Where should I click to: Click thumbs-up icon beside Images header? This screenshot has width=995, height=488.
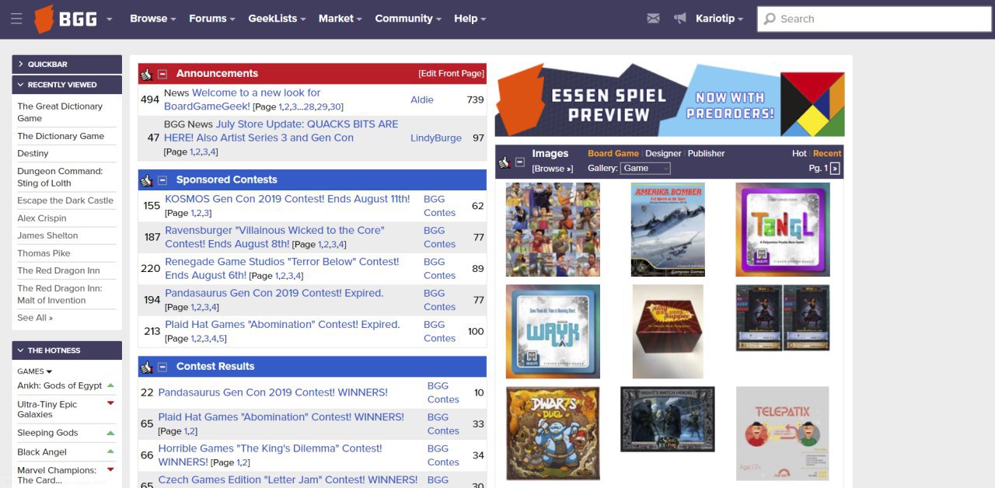coord(504,162)
